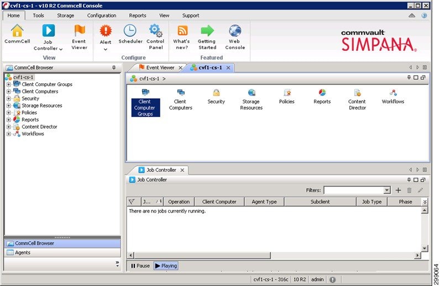Select Content Director icon in main pane
The image size is (440, 286).
click(x=357, y=92)
